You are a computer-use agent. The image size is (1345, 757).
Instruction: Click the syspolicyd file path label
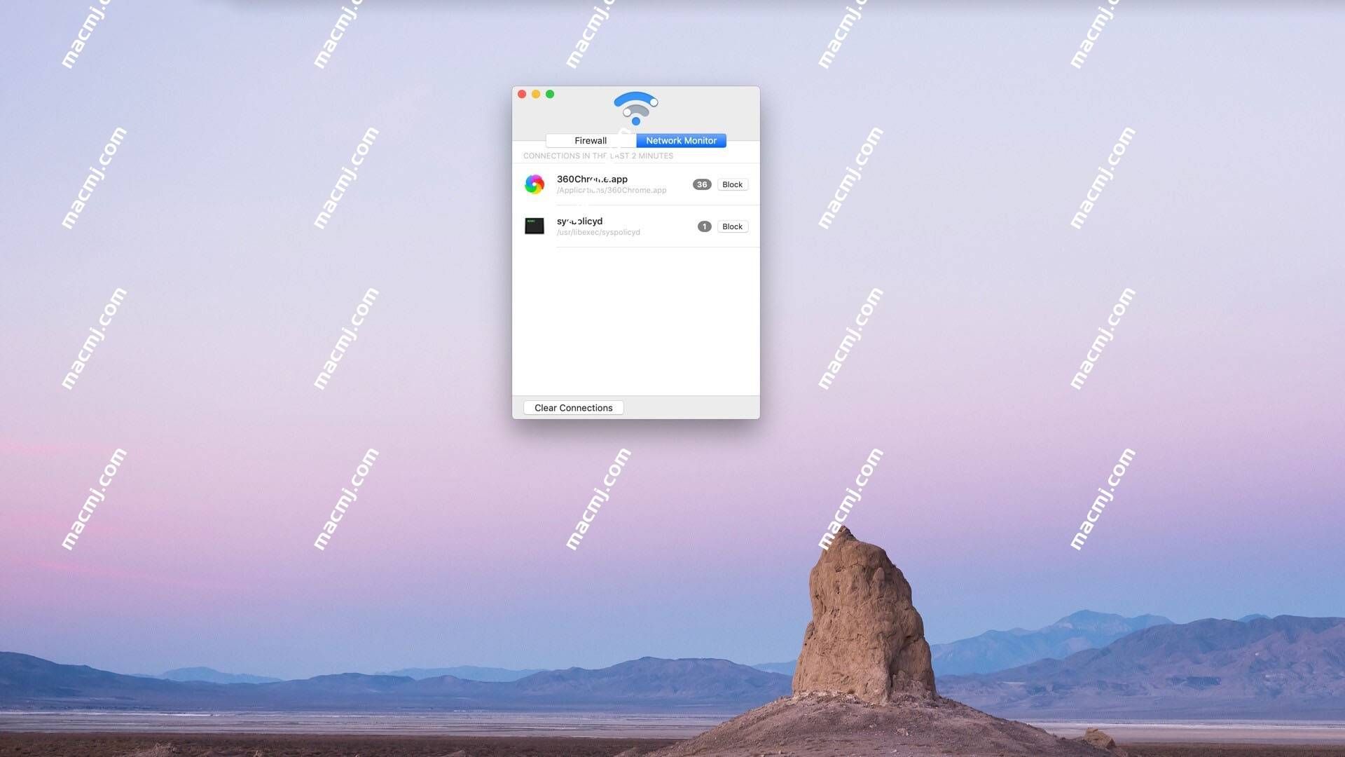coord(599,233)
